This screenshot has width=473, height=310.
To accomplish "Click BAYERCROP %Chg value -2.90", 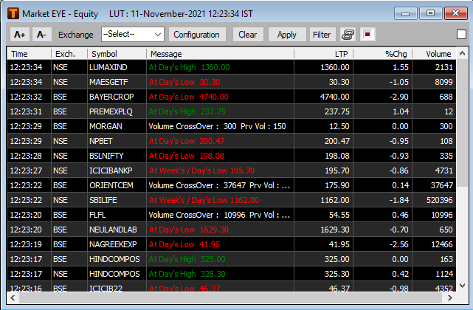I will point(398,97).
